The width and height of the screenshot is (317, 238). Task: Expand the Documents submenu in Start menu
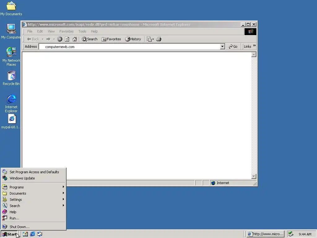[x=33, y=193]
